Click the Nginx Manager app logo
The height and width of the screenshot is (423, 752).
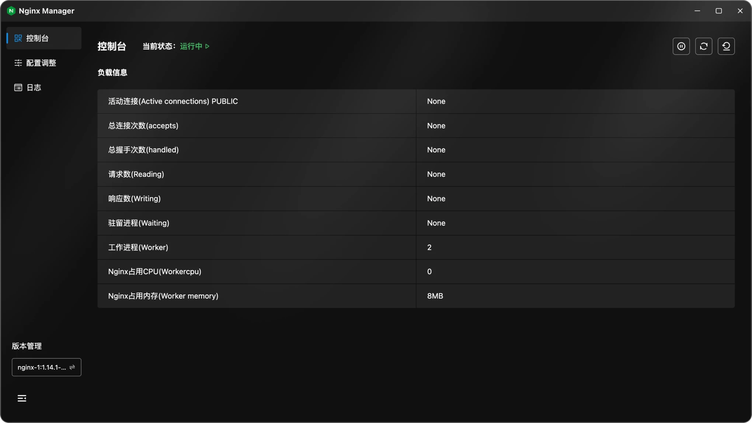pos(11,11)
